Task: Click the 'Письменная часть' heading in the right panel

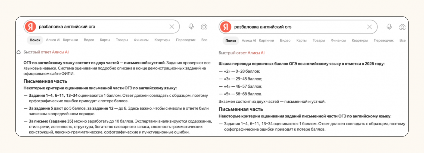Action: point(241,109)
